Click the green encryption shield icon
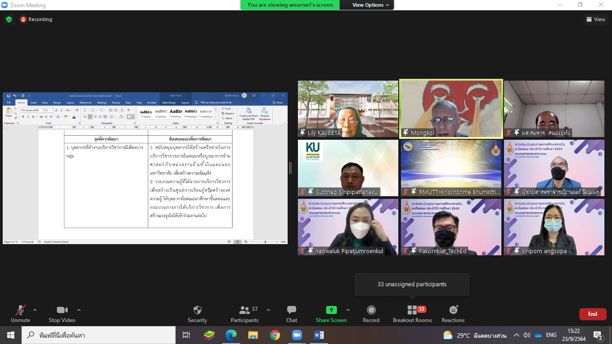Image resolution: width=612 pixels, height=344 pixels. 9,19
